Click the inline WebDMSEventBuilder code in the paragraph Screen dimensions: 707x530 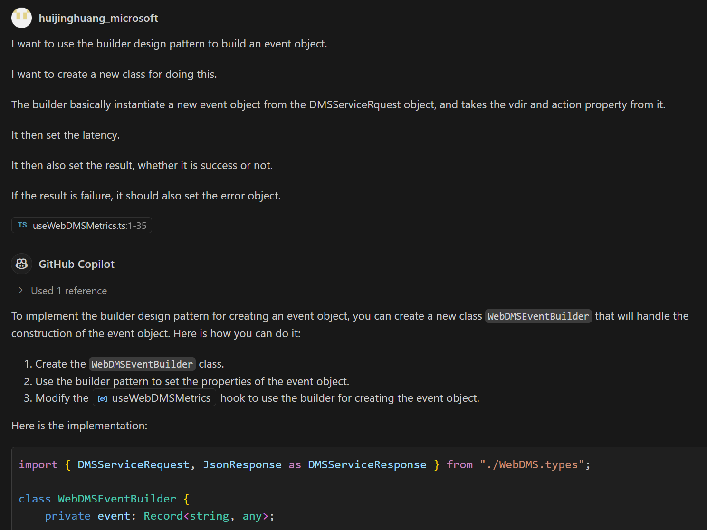pos(538,316)
